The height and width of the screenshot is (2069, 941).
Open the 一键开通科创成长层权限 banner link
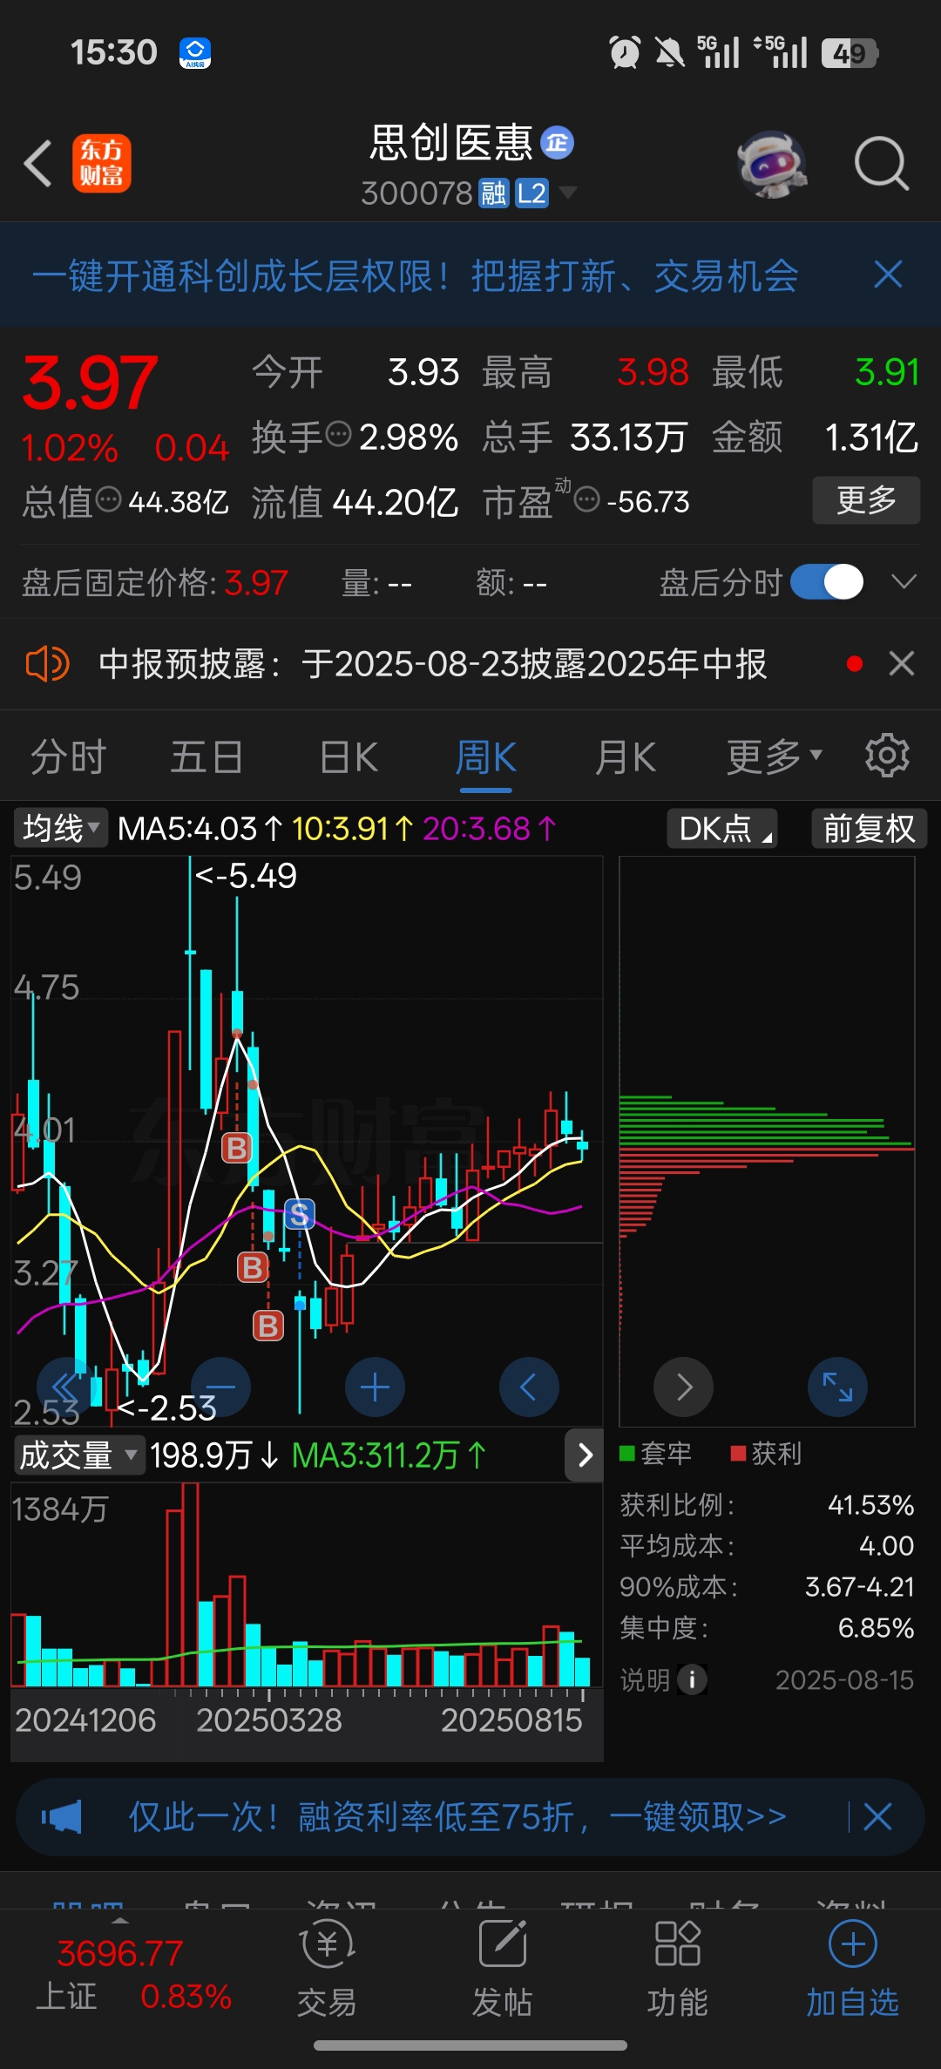[x=416, y=275]
